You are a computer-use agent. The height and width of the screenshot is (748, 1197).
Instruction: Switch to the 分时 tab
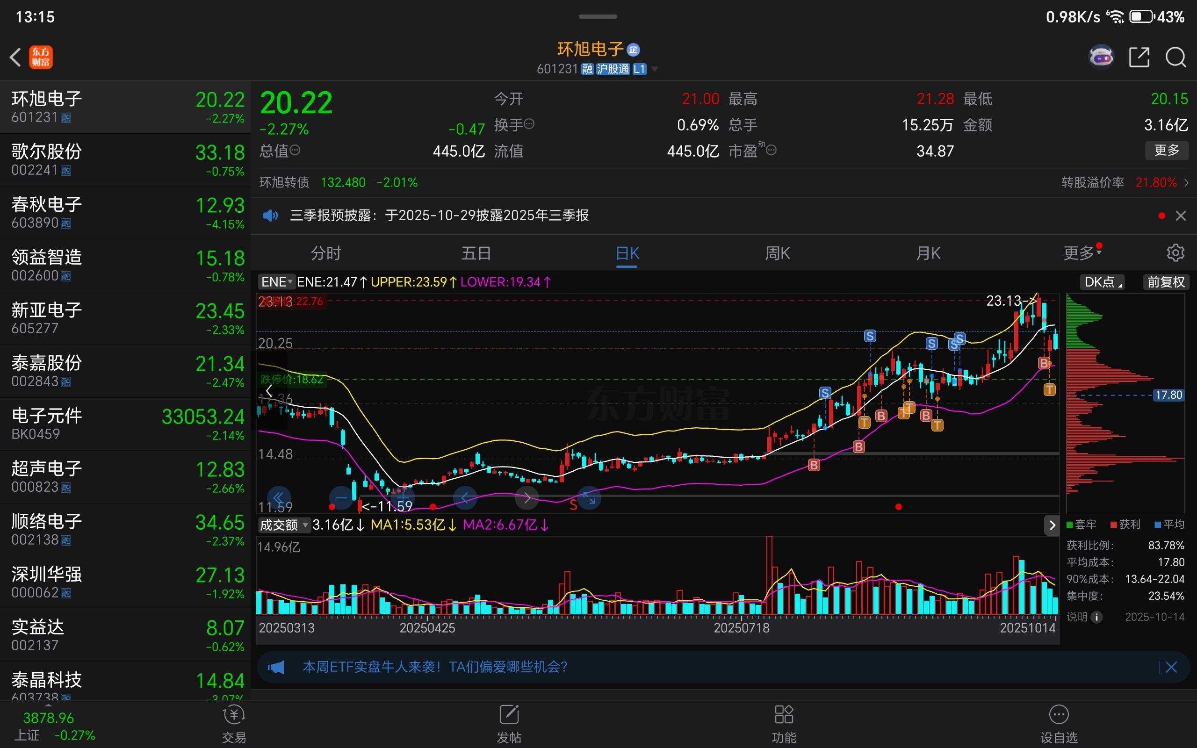pyautogui.click(x=325, y=253)
